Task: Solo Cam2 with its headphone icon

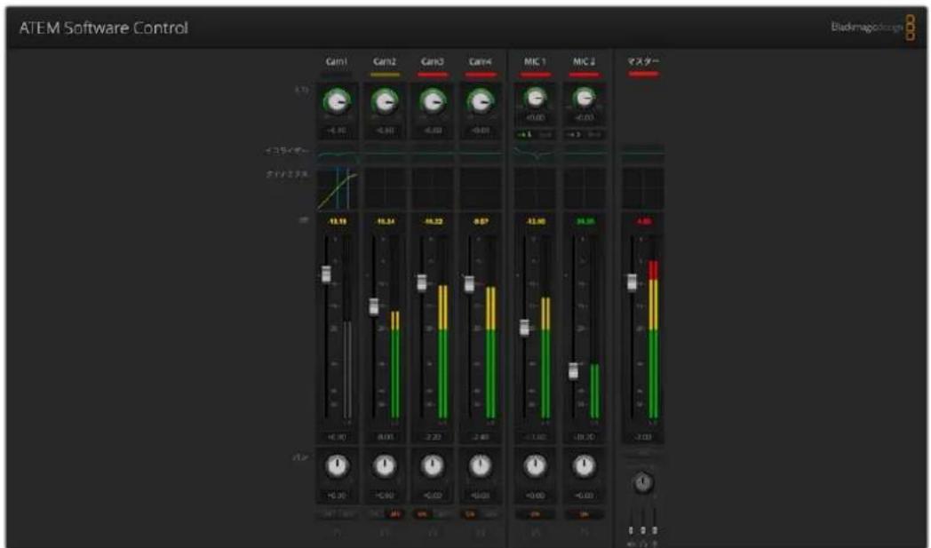Action: [x=385, y=533]
